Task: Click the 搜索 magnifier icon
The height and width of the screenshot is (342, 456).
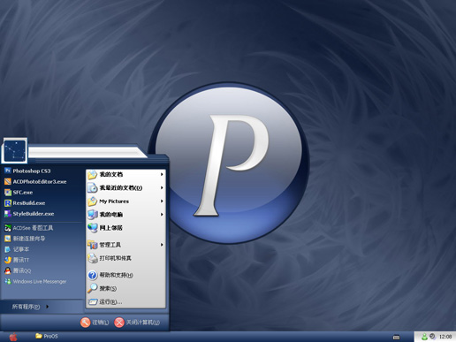Action: [93, 288]
